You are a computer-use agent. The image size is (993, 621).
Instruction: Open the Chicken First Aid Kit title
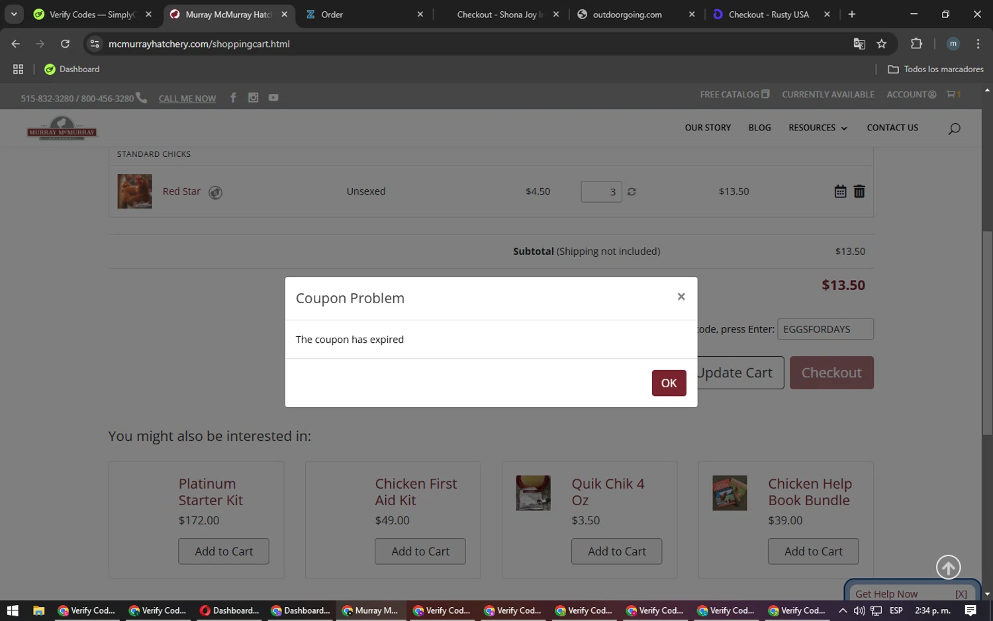click(416, 492)
